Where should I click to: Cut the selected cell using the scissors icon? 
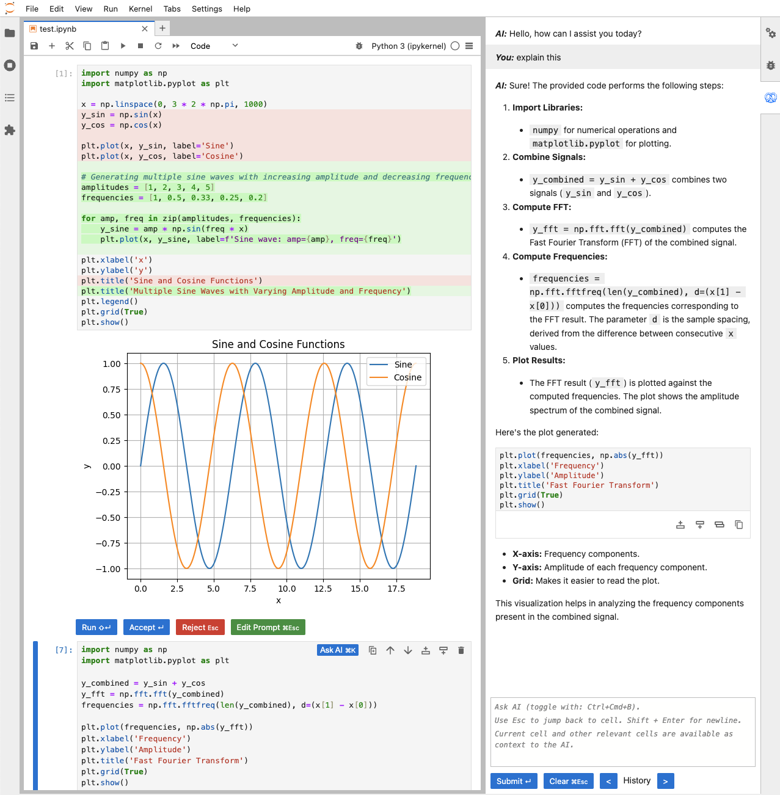[70, 46]
